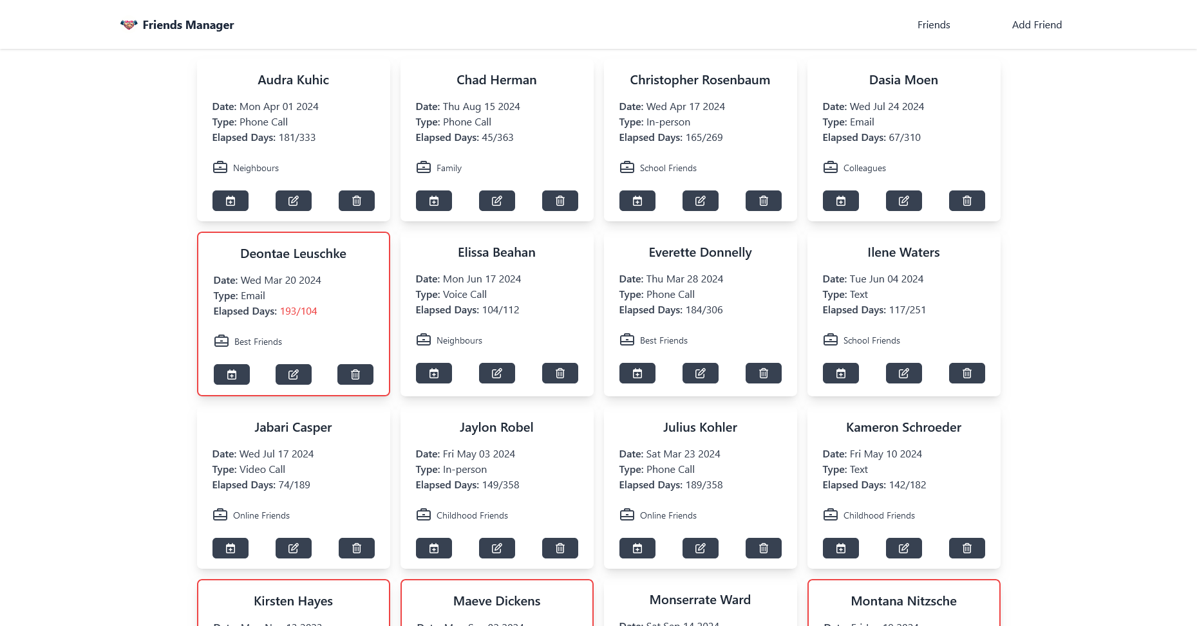Image resolution: width=1197 pixels, height=626 pixels.
Task: Add contact date for Everette Donnelly
Action: point(637,373)
